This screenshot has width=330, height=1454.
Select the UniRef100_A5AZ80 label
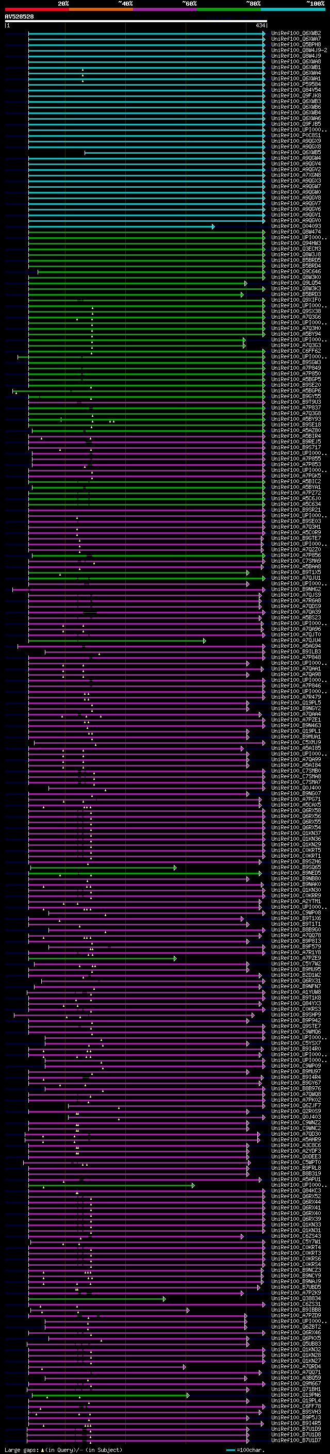296,431
